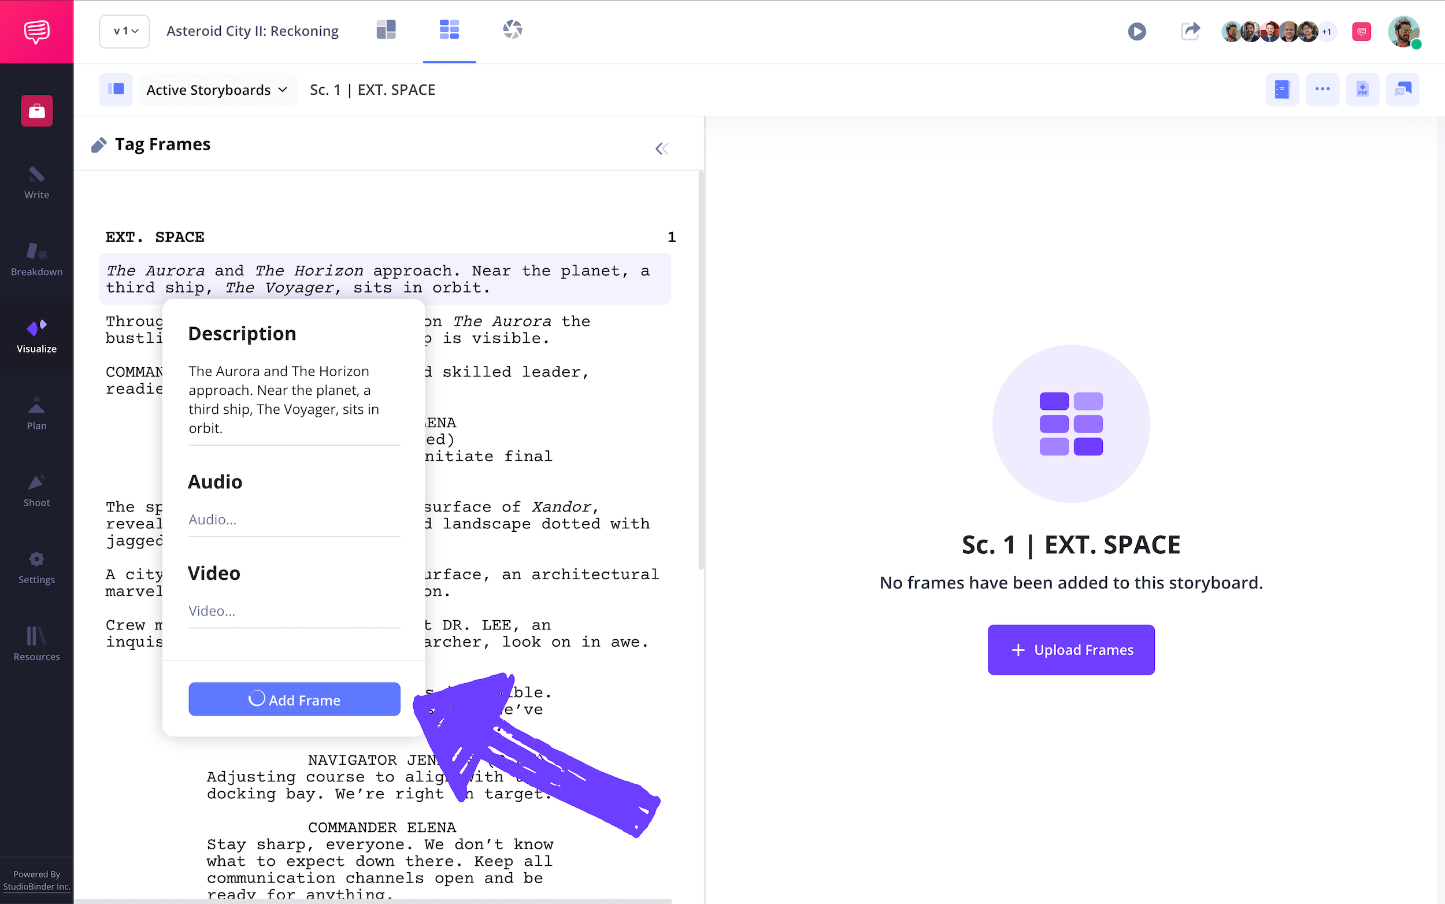Switch to the shutter aperture tab
Viewport: 1445px width, 904px height.
(x=512, y=30)
